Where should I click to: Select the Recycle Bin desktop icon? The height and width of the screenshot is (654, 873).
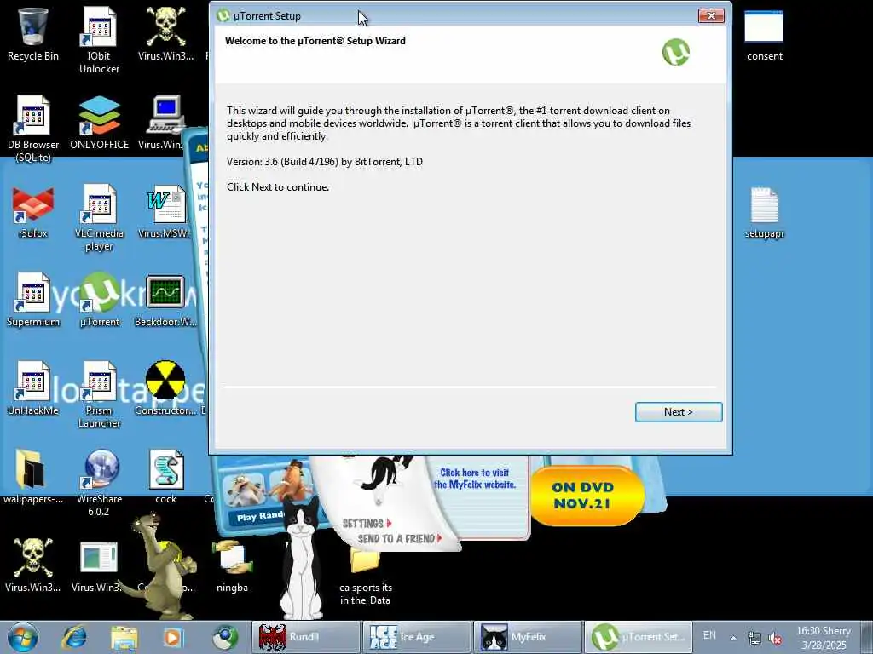33,34
